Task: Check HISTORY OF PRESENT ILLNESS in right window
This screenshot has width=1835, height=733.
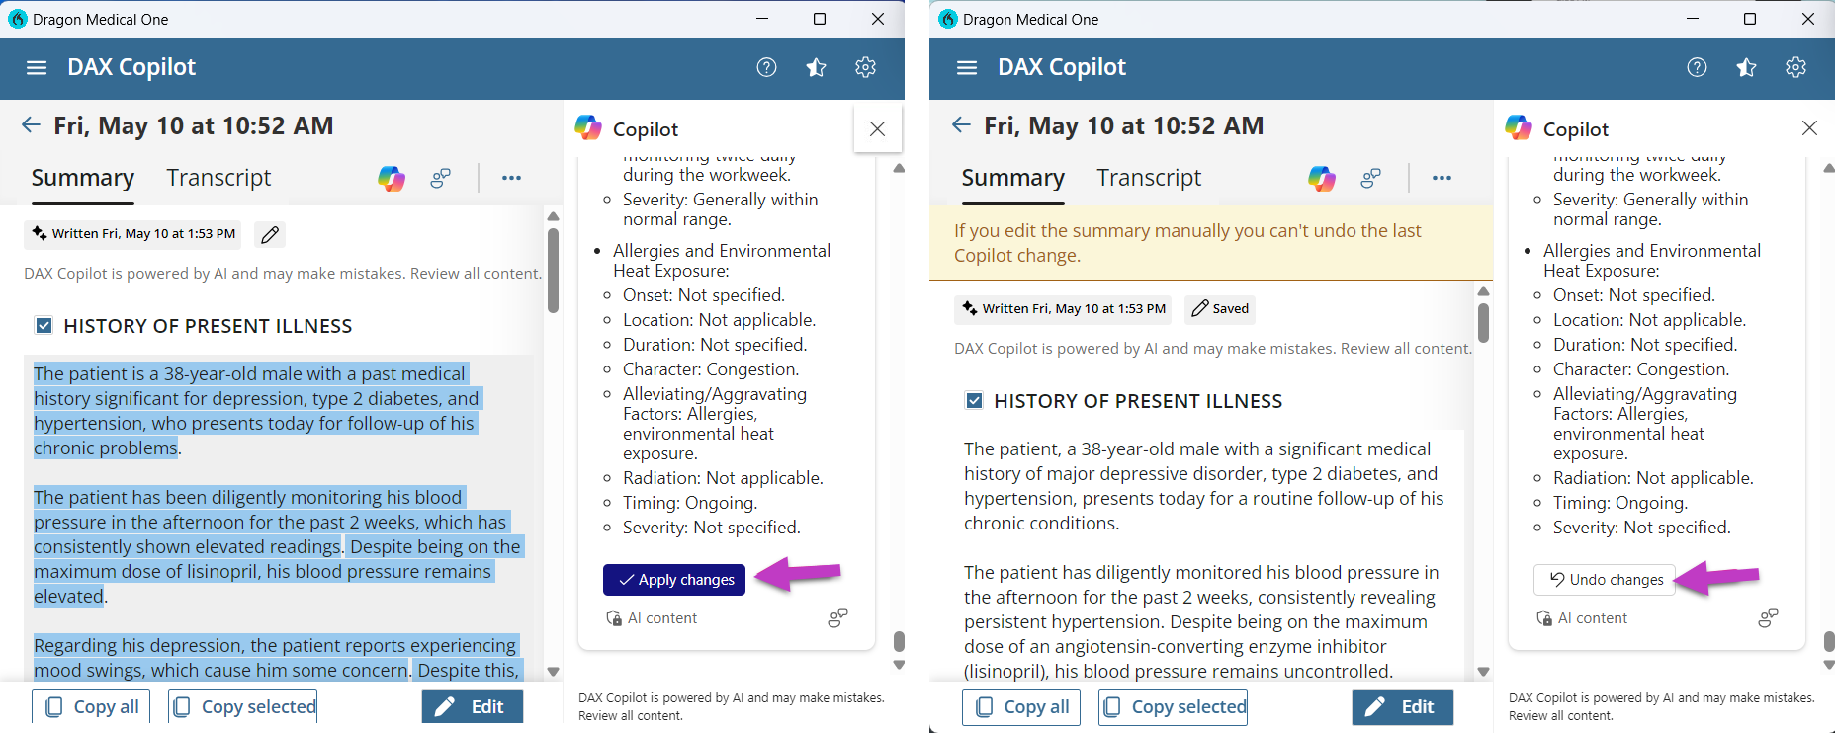Action: click(x=974, y=400)
